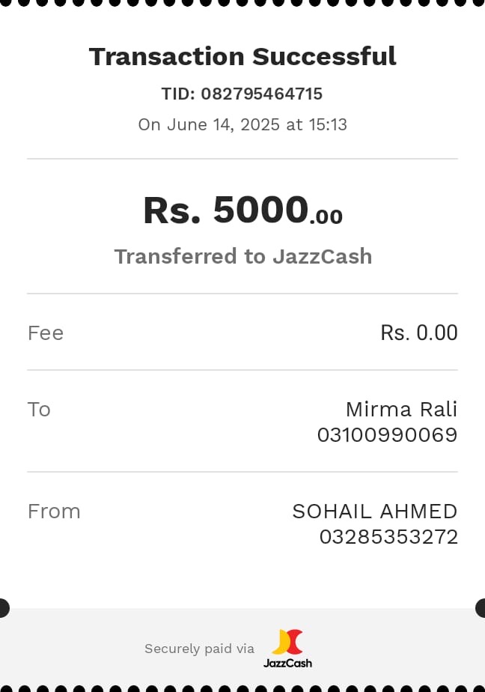The image size is (485, 692).
Task: Click the date June 14, 2025 line
Action: pos(242,124)
